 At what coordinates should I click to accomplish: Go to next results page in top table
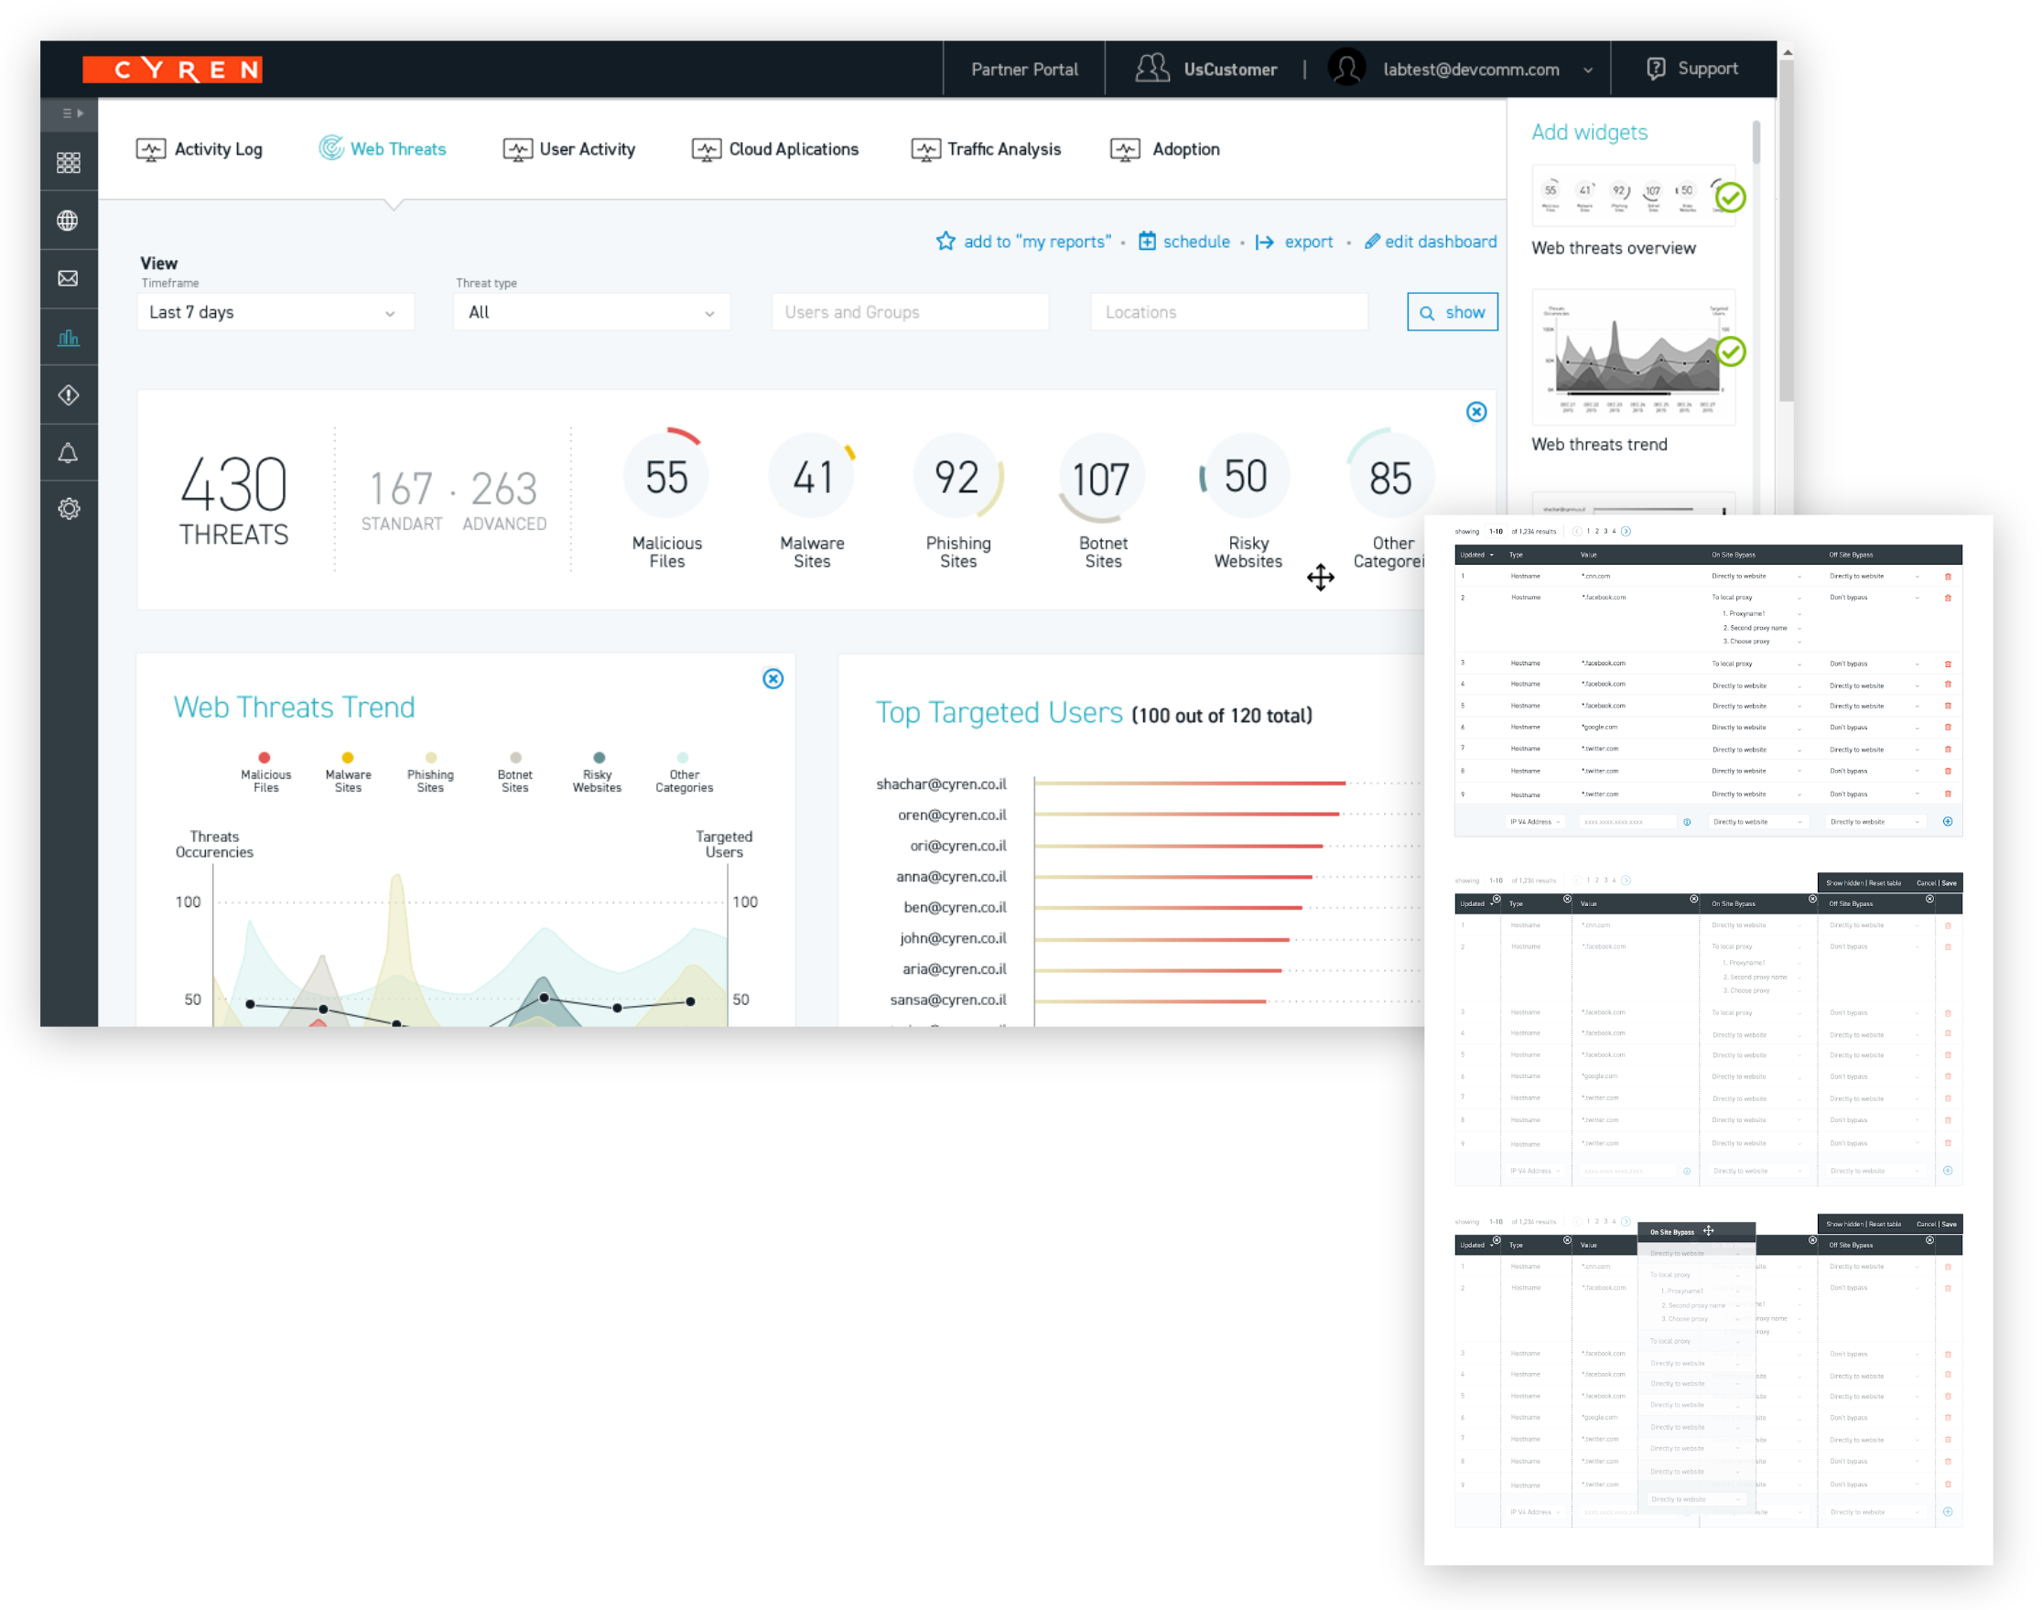(1626, 532)
